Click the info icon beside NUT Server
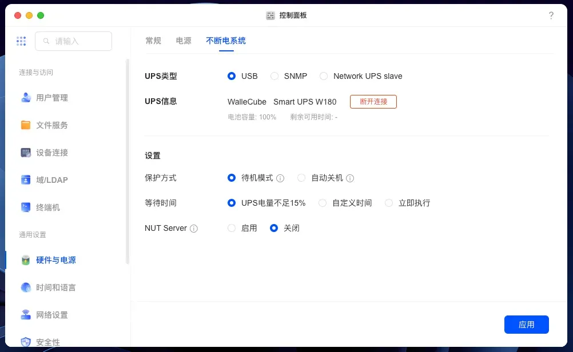Viewport: 573px width, 352px height. point(194,229)
